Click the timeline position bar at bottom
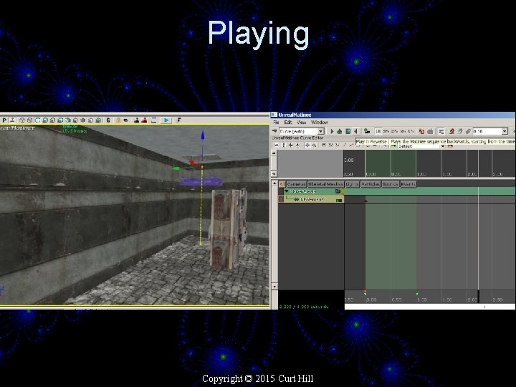The height and width of the screenshot is (387, 516). [x=430, y=307]
